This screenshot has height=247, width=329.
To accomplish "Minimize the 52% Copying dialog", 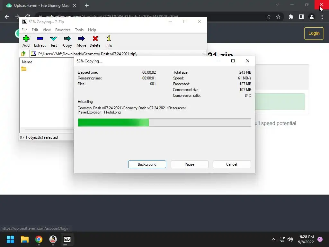I will point(218,61).
